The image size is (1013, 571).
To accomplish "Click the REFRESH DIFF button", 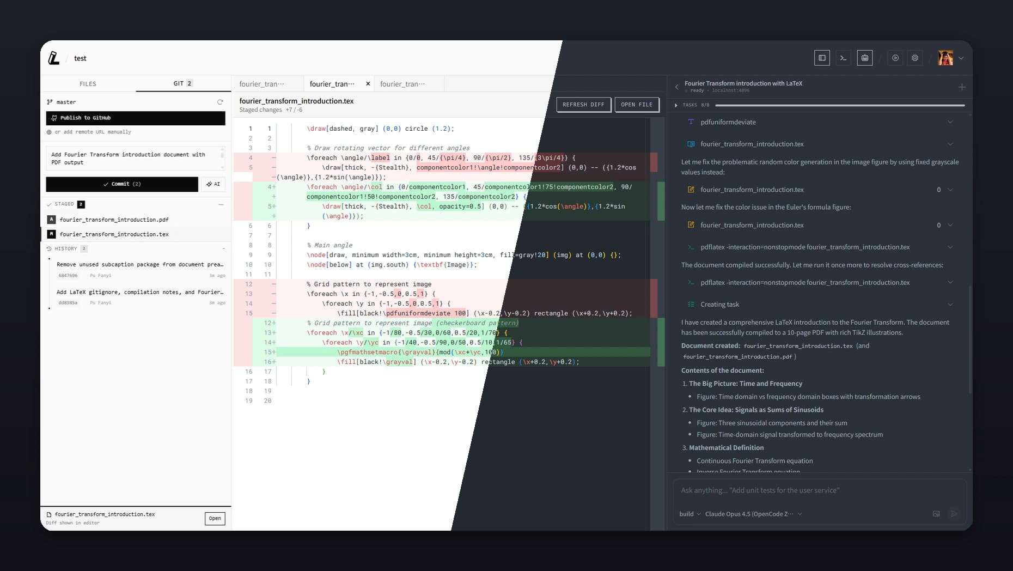I will pos(583,105).
